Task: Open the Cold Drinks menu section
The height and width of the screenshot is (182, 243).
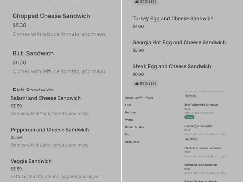Action: coord(132,142)
